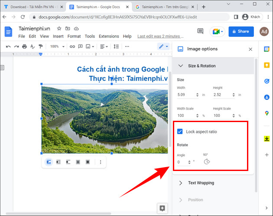Switch to Taimienphi.vn Google search tab
273x216 pixels.
click(165, 7)
